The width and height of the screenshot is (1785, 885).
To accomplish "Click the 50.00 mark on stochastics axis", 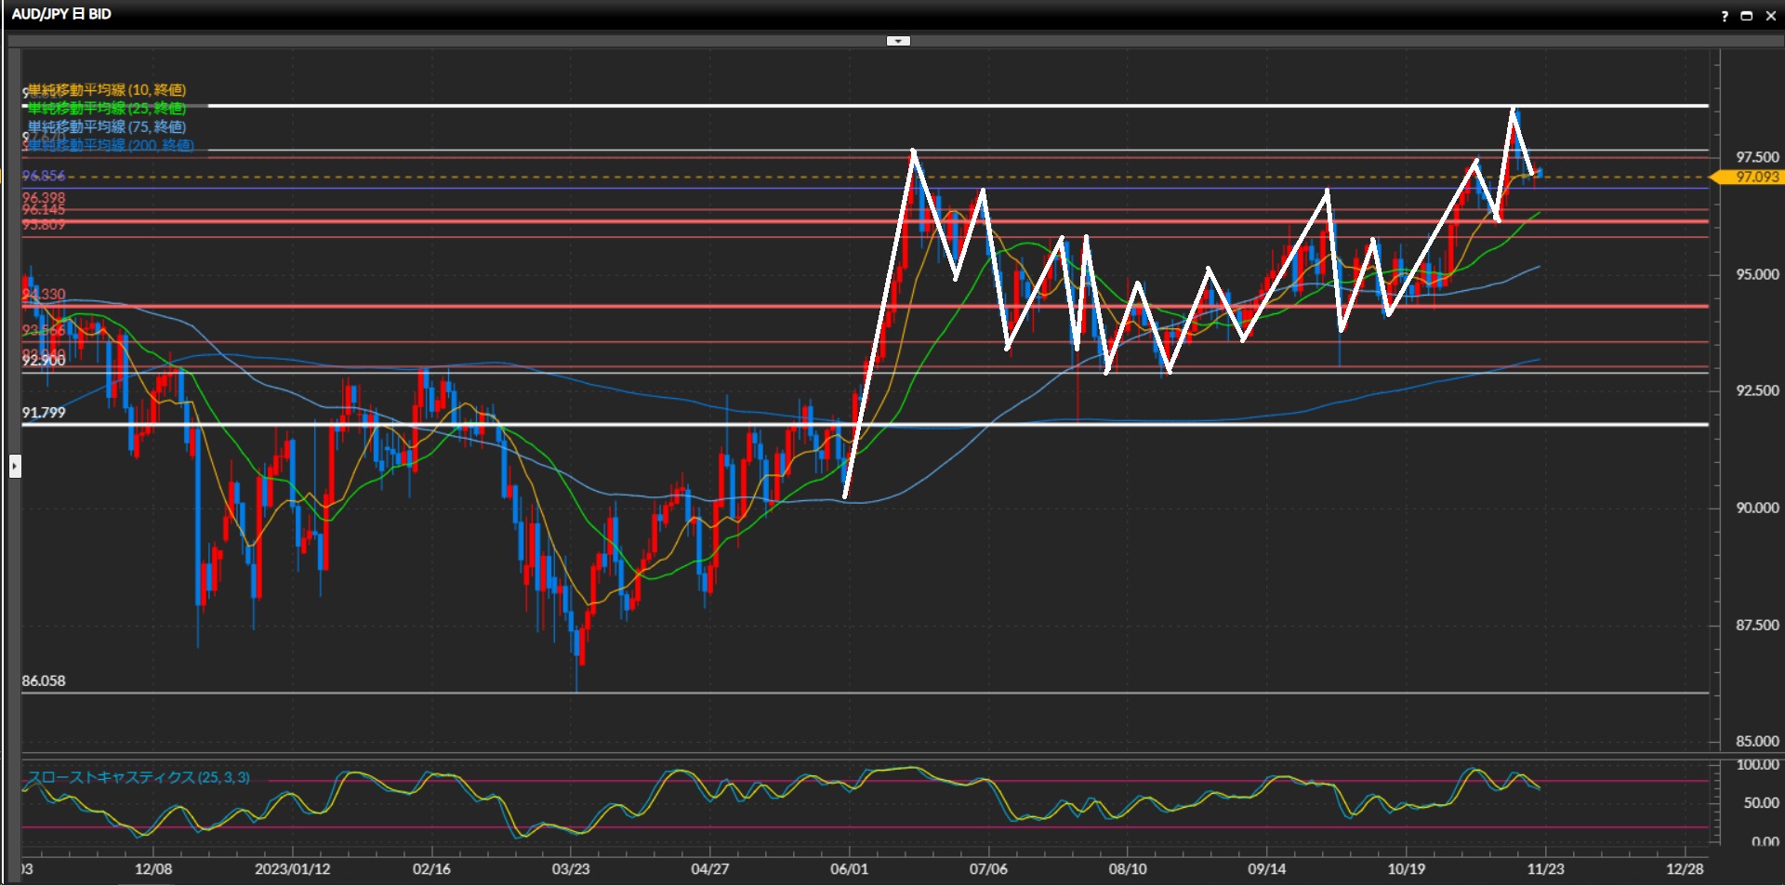I will [x=1761, y=802].
